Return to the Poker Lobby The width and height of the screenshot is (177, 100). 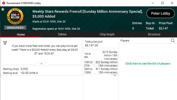(x=161, y=13)
